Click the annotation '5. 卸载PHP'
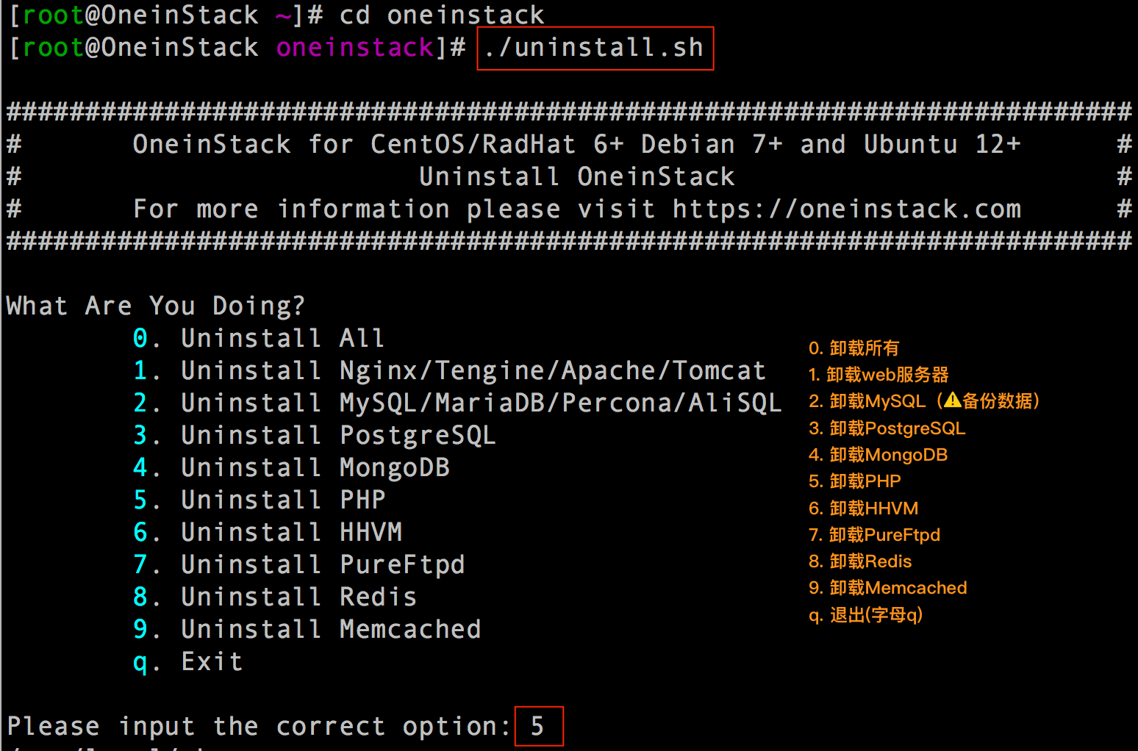Viewport: 1138px width, 751px height. (x=854, y=481)
